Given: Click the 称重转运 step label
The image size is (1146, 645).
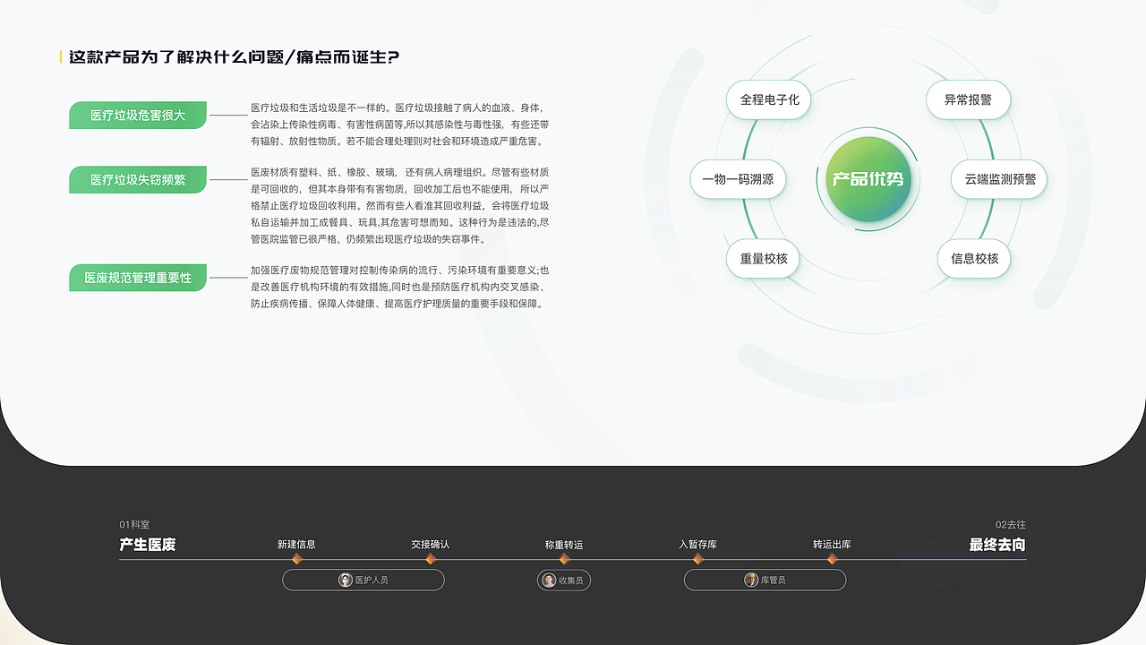Looking at the screenshot, I should click(564, 545).
